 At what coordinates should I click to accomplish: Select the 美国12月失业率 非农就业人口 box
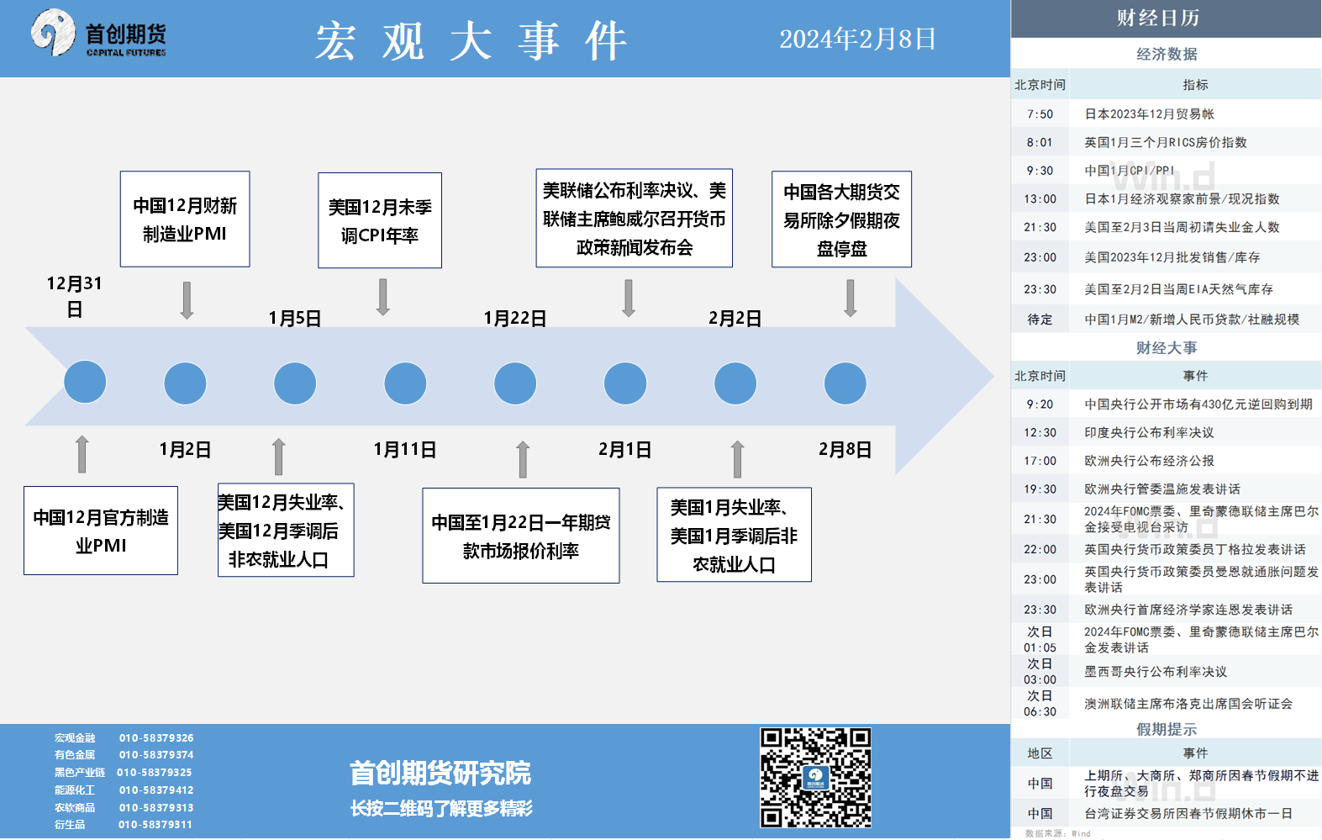pos(286,530)
